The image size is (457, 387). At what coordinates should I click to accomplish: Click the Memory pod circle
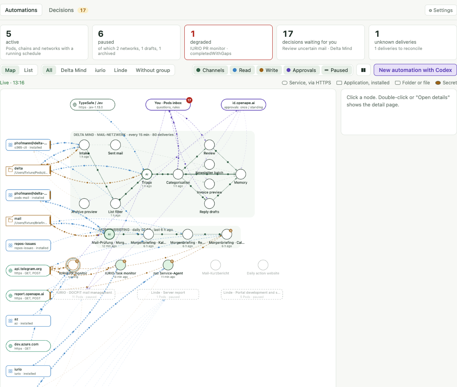pos(241,174)
